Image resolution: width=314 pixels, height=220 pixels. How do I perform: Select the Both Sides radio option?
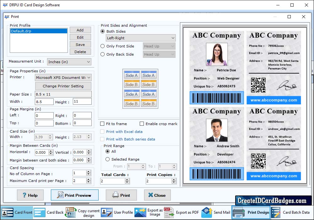pos(103,31)
